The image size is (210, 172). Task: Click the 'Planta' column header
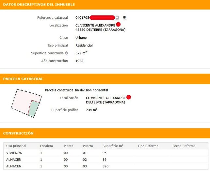69,146
